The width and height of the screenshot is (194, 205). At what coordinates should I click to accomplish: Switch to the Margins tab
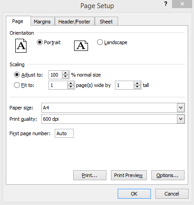tap(42, 22)
